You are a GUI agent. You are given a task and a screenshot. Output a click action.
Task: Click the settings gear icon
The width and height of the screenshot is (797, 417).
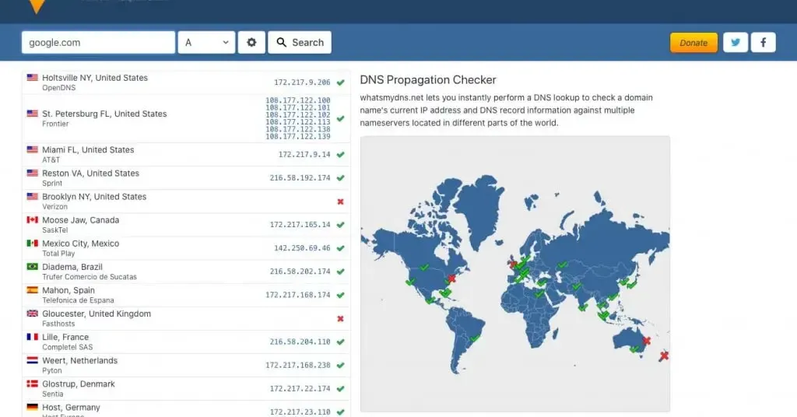251,43
